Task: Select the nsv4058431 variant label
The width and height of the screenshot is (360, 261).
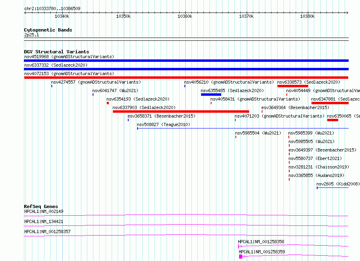Action: point(255,99)
